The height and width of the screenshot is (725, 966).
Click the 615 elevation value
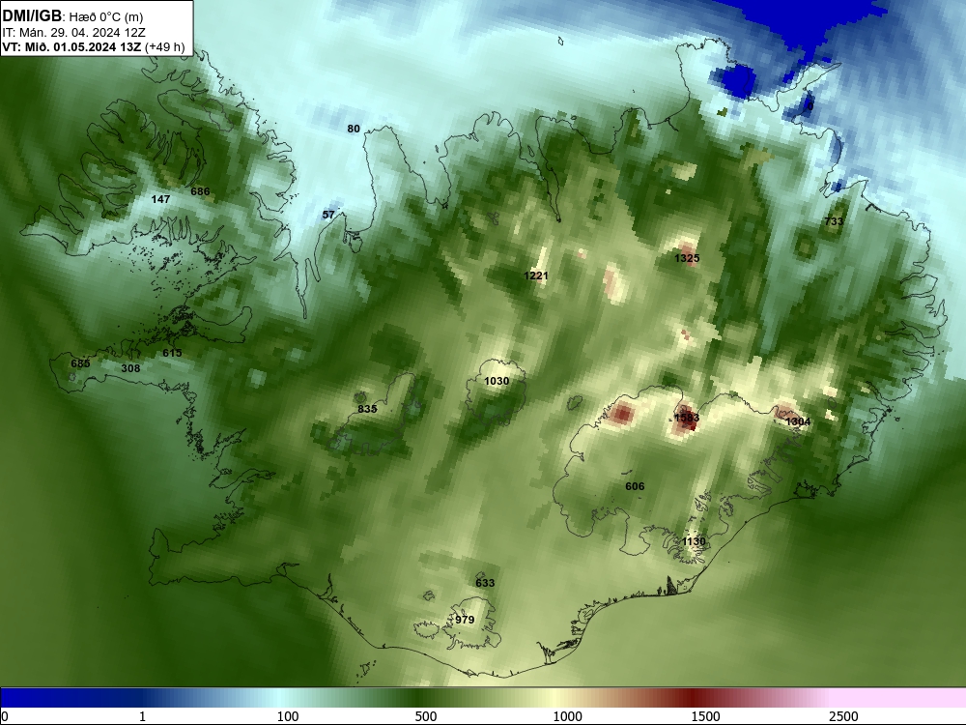click(x=173, y=353)
